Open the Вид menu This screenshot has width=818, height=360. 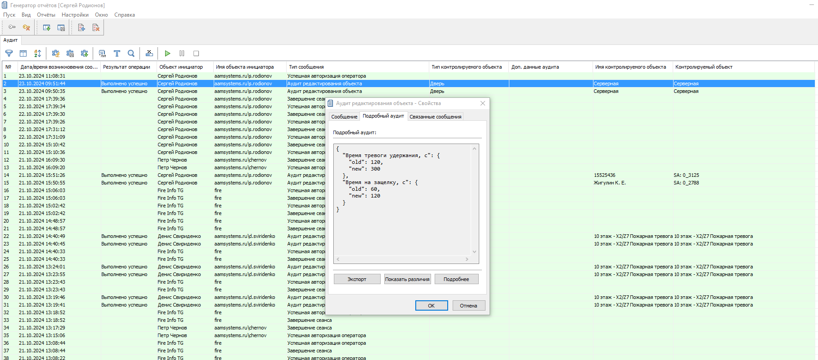[26, 15]
